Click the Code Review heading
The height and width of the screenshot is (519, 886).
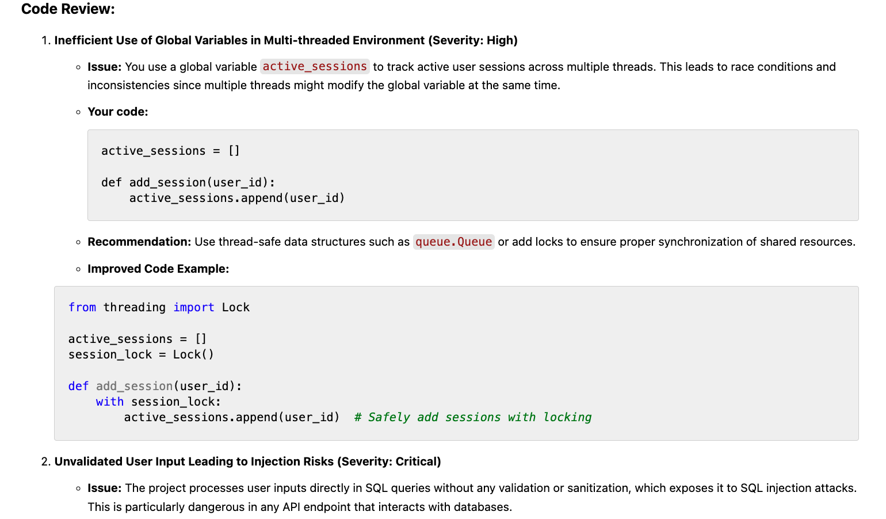click(x=67, y=9)
